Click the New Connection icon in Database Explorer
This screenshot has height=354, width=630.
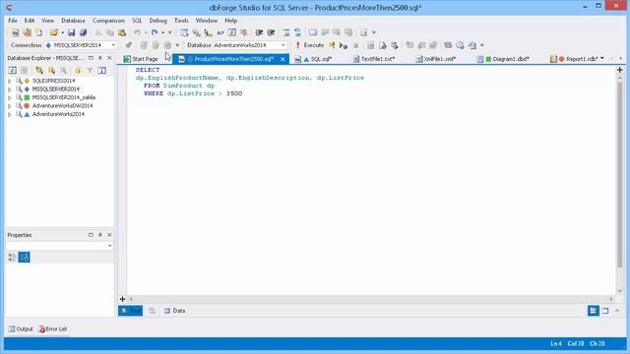(x=39, y=71)
